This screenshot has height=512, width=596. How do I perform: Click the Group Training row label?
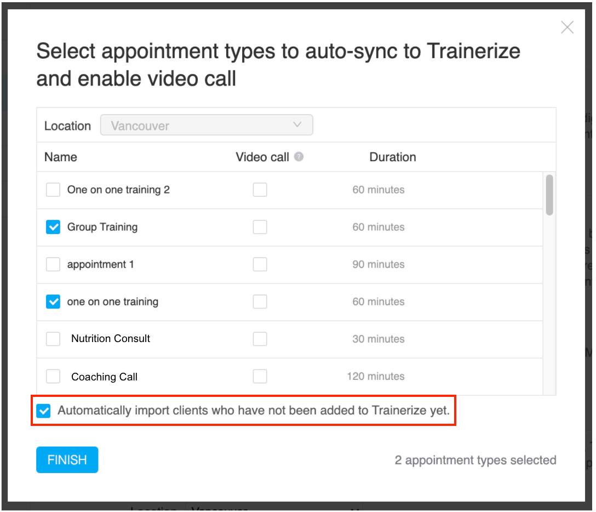click(102, 227)
